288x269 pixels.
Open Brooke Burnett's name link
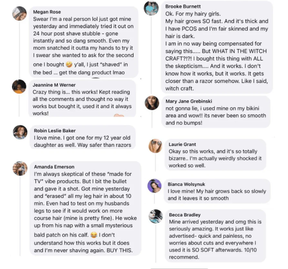[x=183, y=7]
